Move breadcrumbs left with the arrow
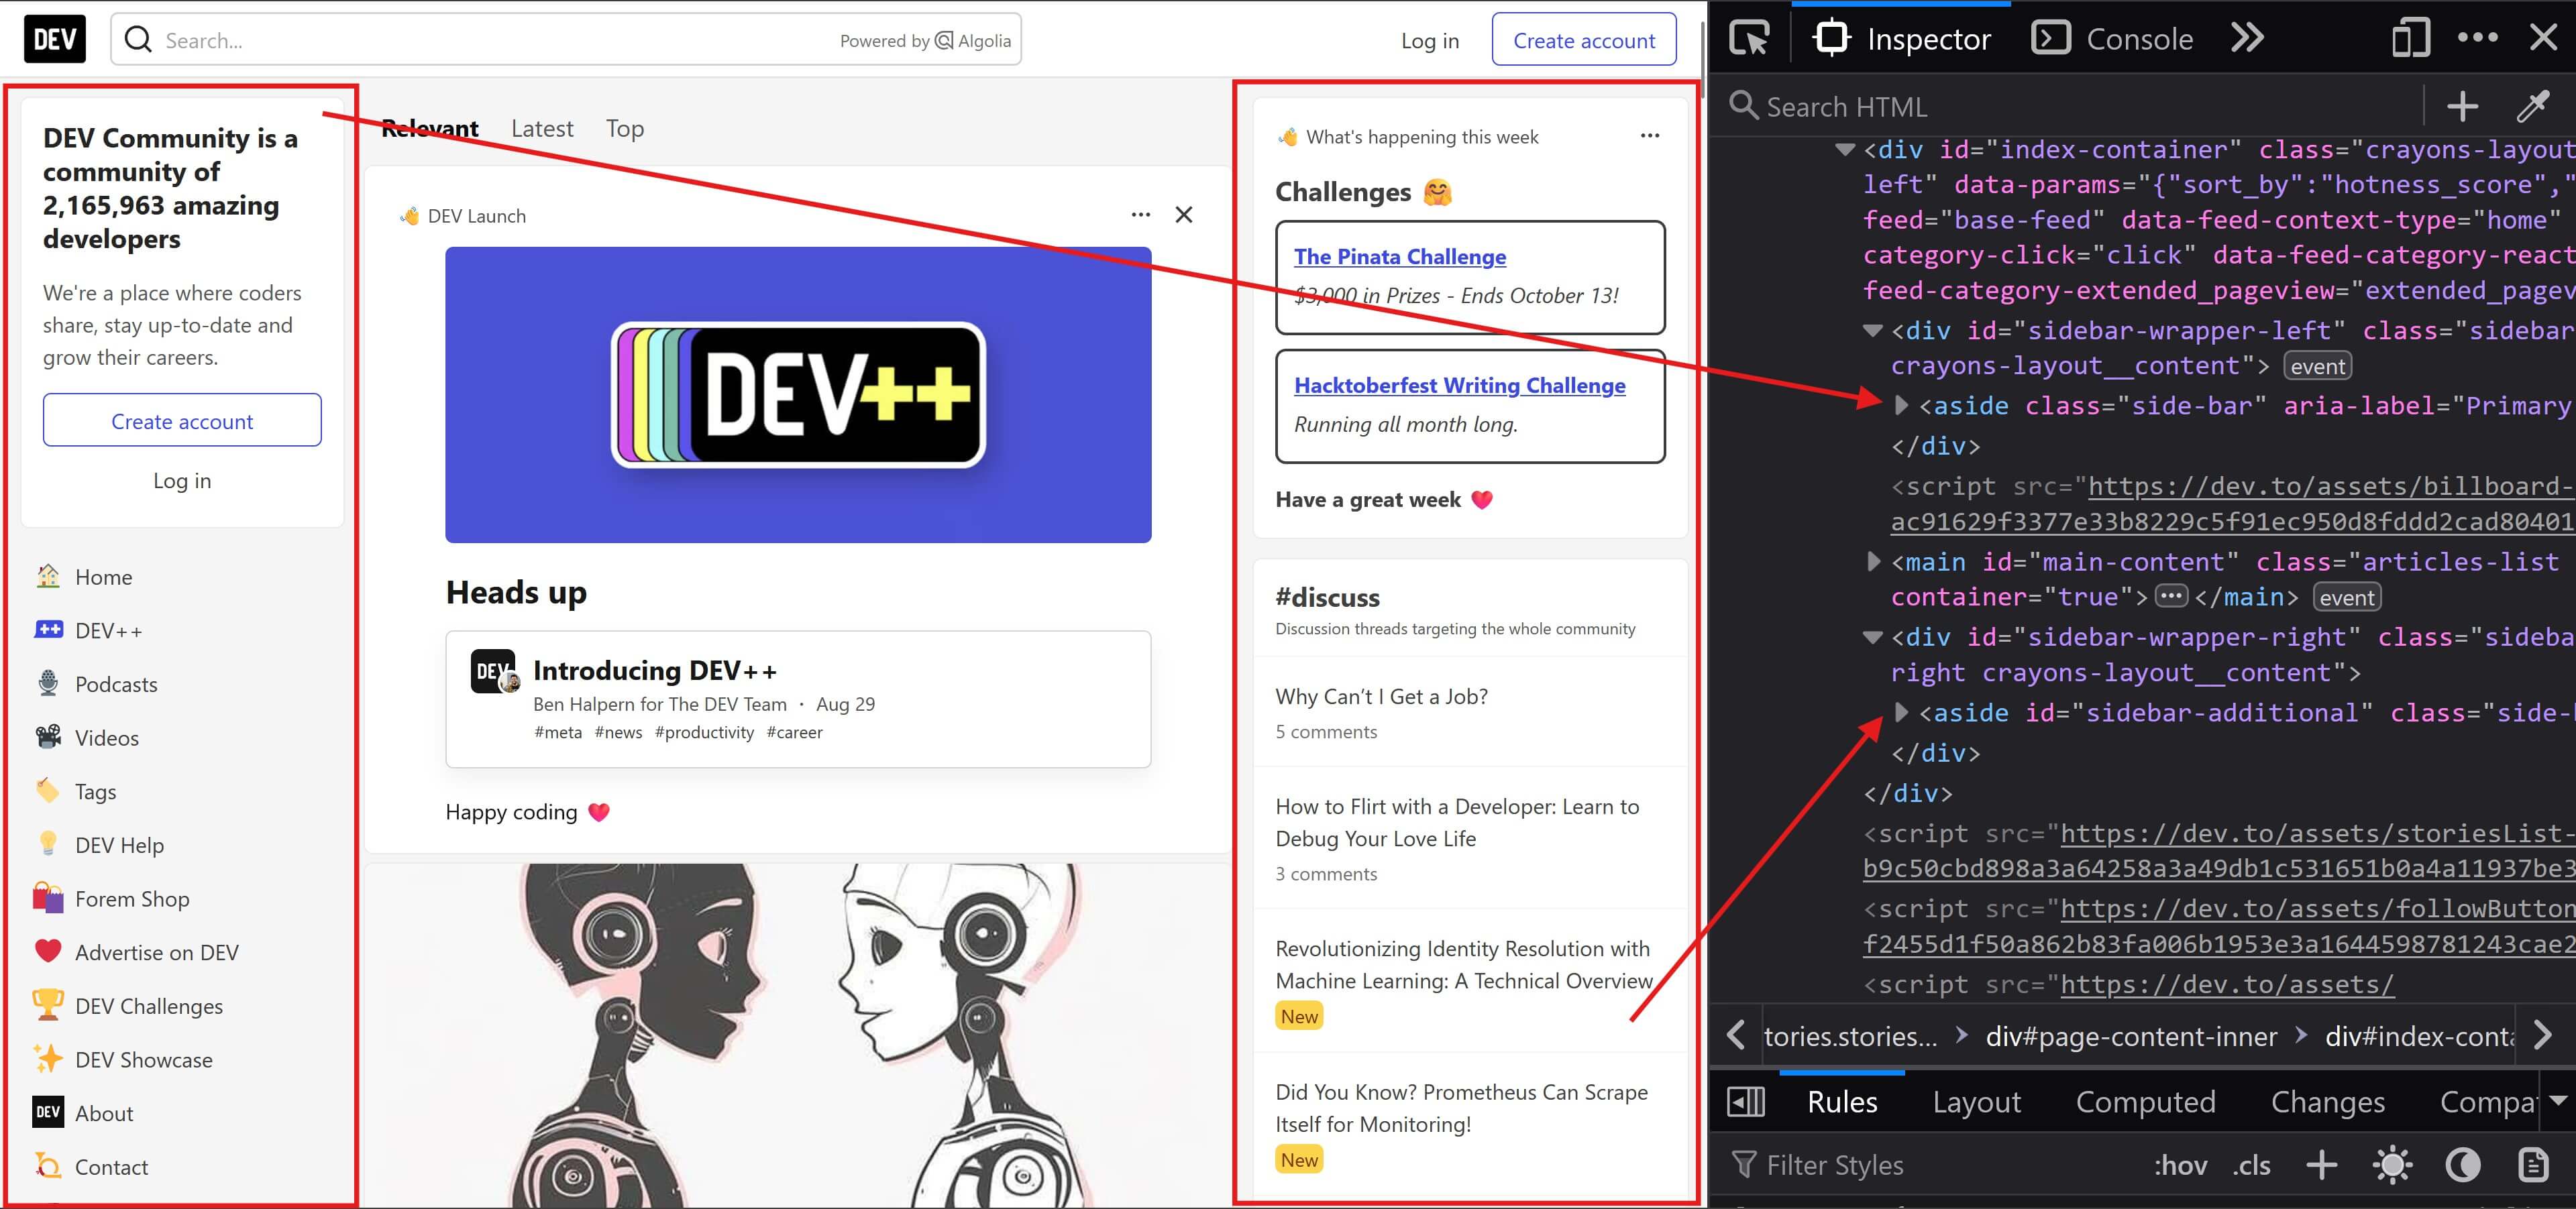The image size is (2576, 1209). [1736, 1036]
